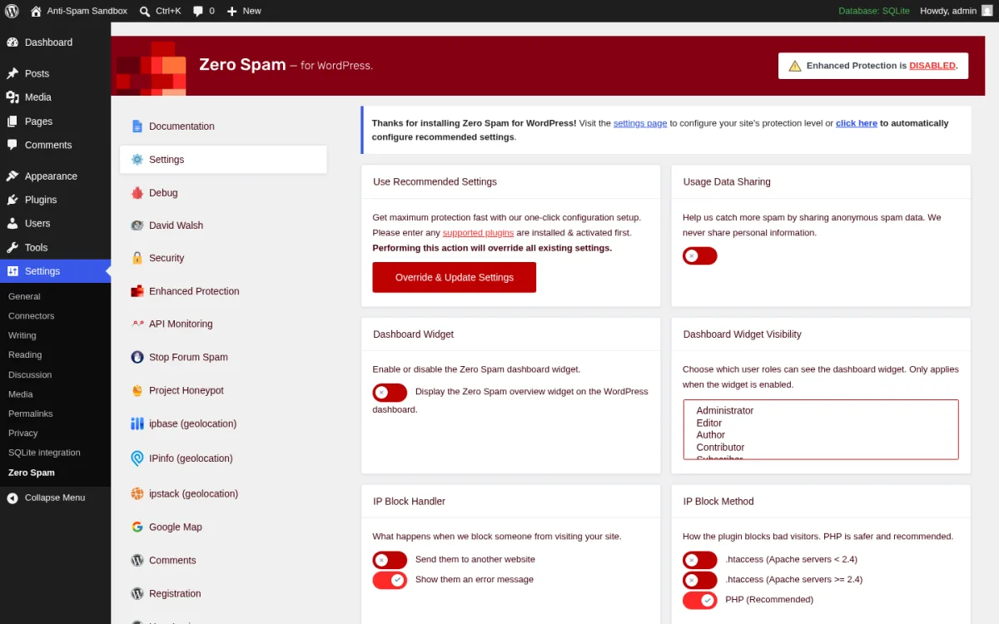Select the Zero Spam Settings tab
Screen dimensions: 999x624
tap(223, 160)
